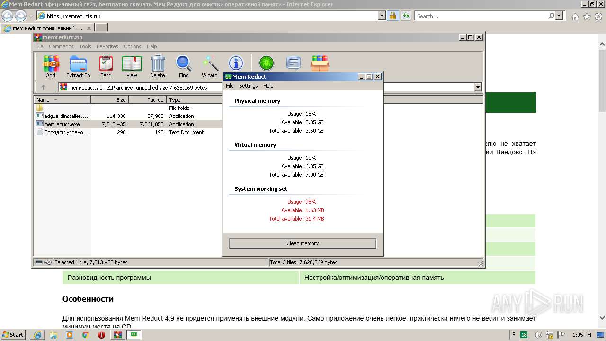Open media player taskbar icon
The image size is (606, 341).
(70, 335)
